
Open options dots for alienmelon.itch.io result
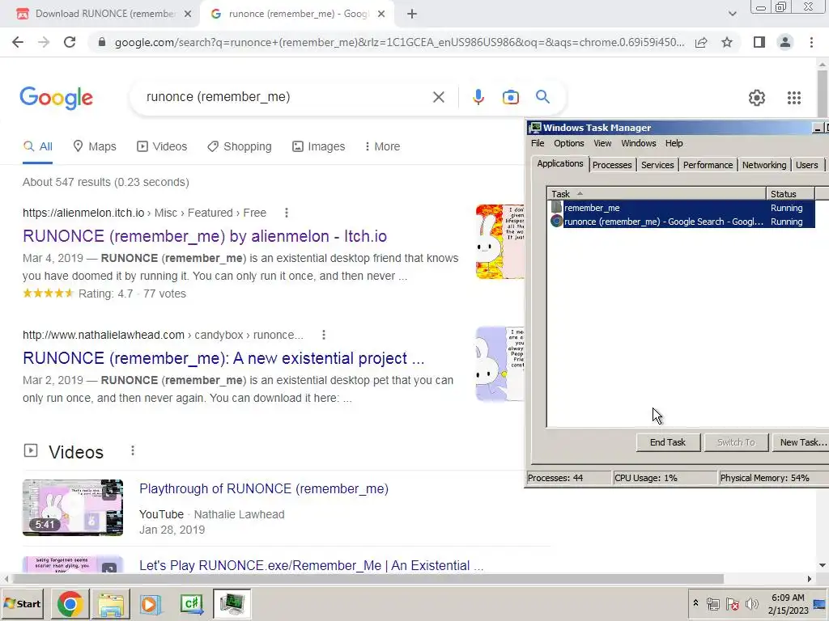click(x=287, y=213)
